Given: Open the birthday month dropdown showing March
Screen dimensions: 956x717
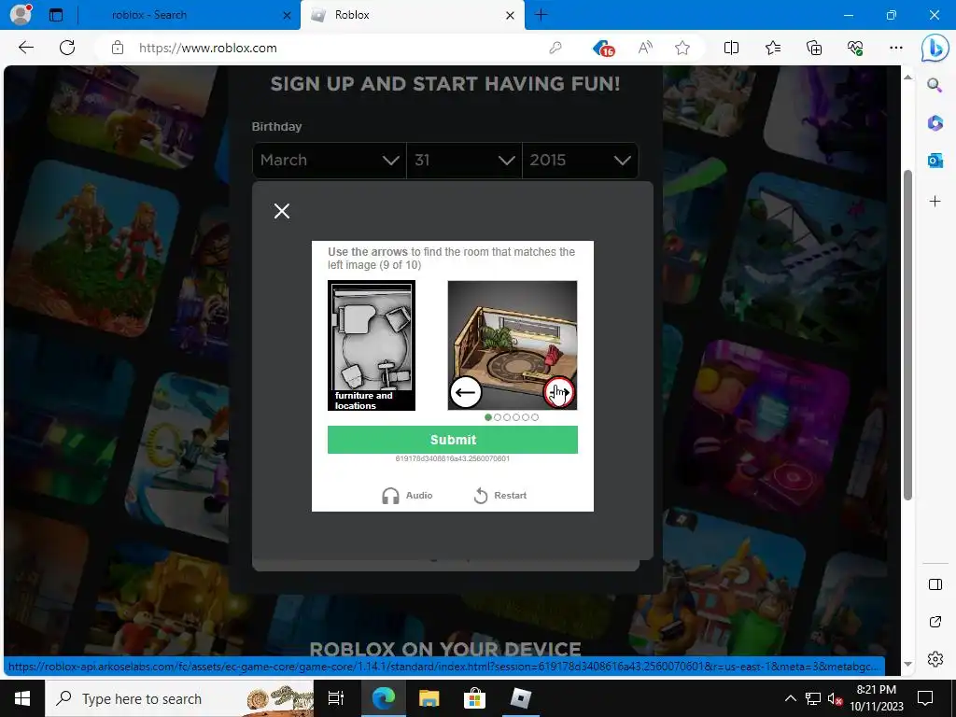Looking at the screenshot, I should (x=330, y=161).
